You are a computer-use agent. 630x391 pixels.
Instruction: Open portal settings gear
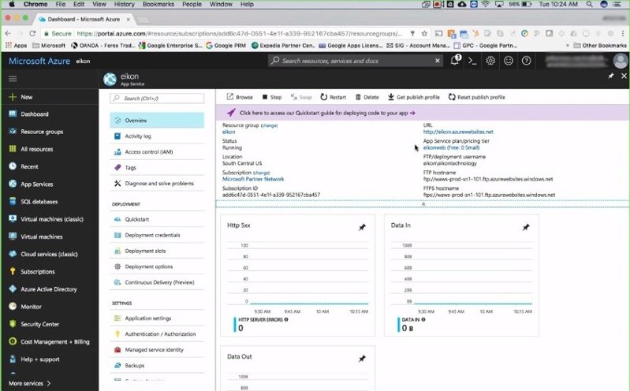pyautogui.click(x=490, y=61)
